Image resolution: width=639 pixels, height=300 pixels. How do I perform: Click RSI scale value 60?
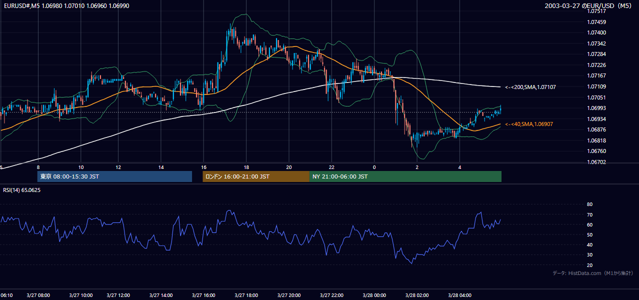[589, 224]
